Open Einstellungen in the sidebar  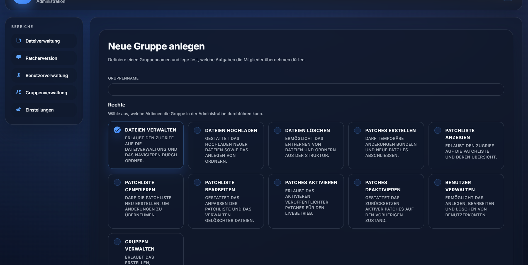tap(44, 110)
